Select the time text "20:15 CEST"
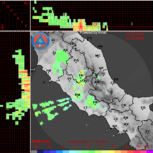Screen dimensions: 153x153 (x=135, y=39)
